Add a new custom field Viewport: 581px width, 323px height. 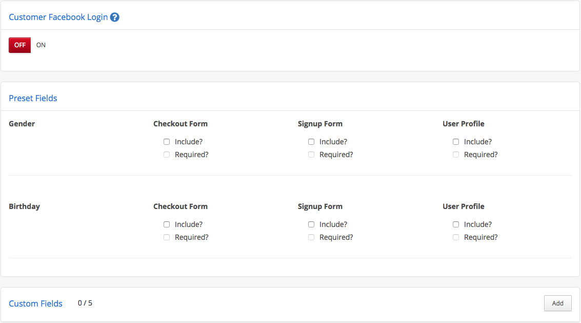557,303
